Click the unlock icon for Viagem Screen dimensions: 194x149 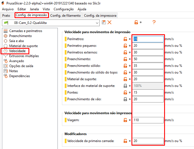[125, 120]
